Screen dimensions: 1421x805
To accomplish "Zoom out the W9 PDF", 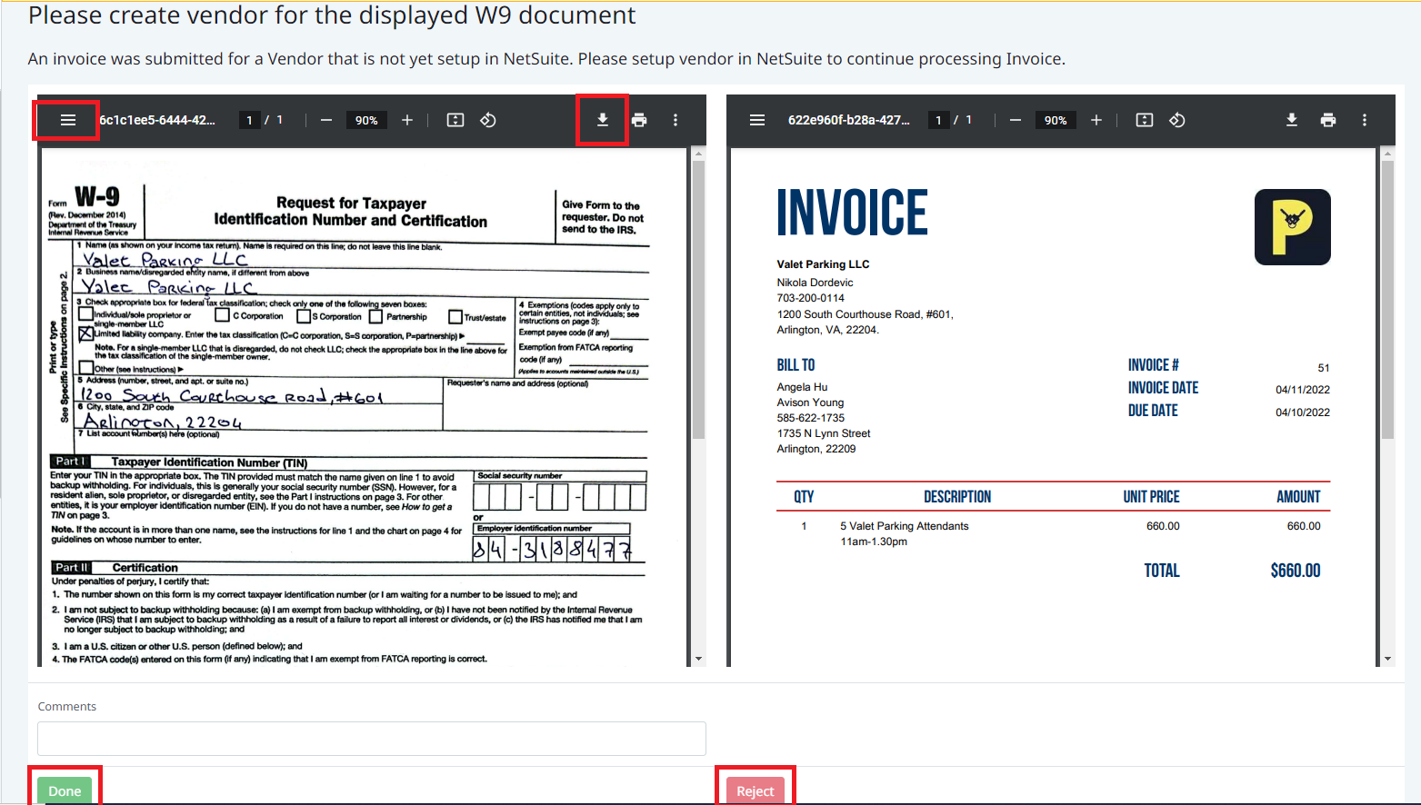I will [x=326, y=120].
